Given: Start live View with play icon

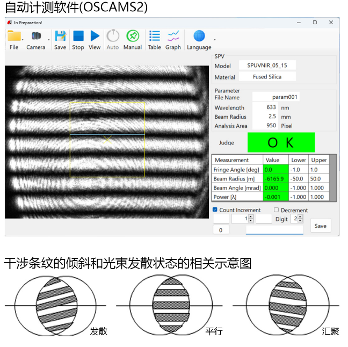Looking at the screenshot, I should [x=95, y=36].
